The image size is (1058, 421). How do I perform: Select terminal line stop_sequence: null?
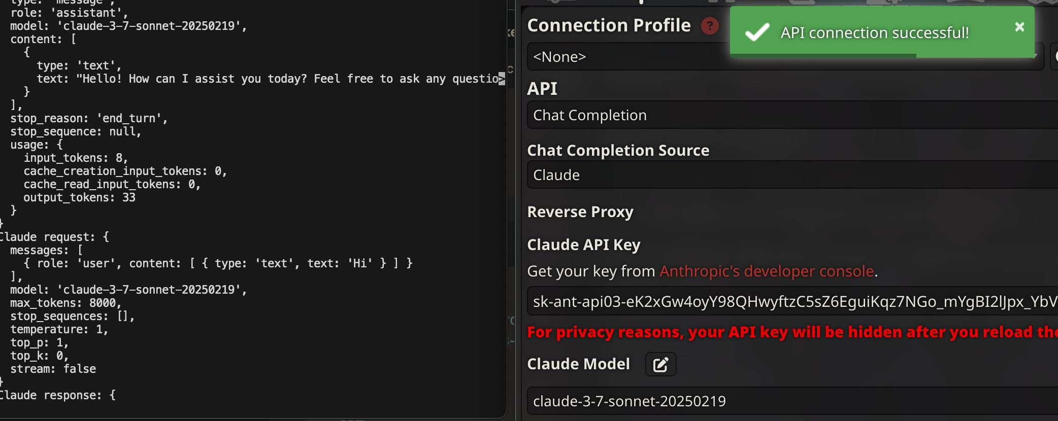[x=76, y=131]
